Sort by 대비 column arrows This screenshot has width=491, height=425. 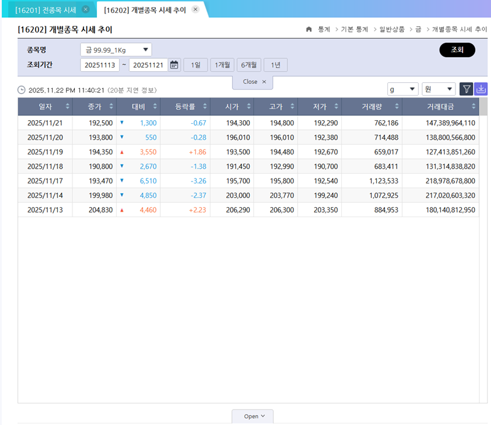[x=155, y=107]
